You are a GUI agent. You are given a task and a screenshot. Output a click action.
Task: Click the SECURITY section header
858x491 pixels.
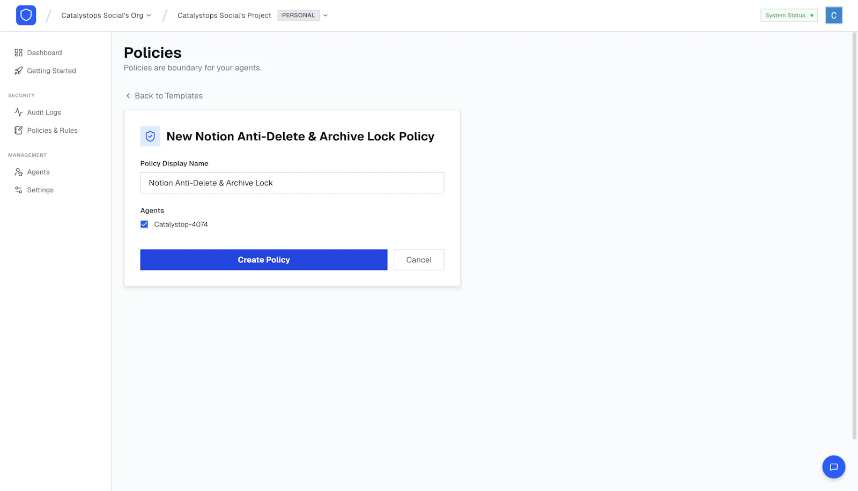(21, 95)
